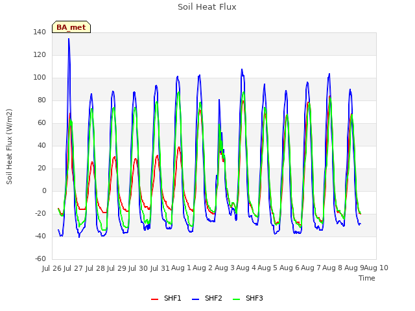Toggle the SHF2 series in legend
The image size is (415, 311).
[207, 298]
